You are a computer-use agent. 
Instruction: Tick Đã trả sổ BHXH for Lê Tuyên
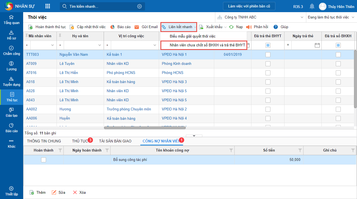(x=338, y=64)
